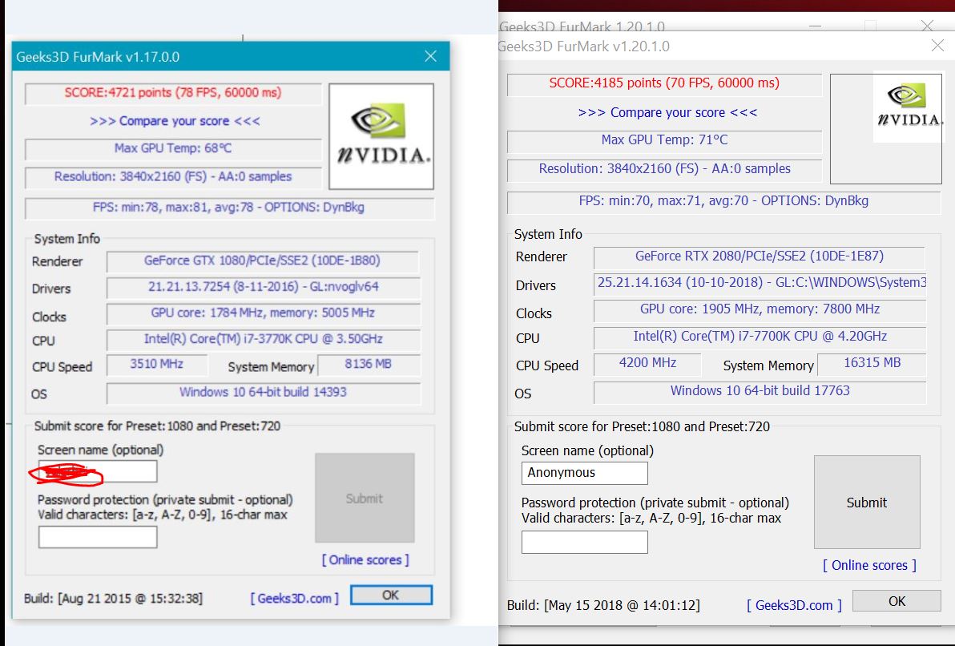Click the 8136 MB system memory value
The height and width of the screenshot is (646, 955).
(x=369, y=365)
